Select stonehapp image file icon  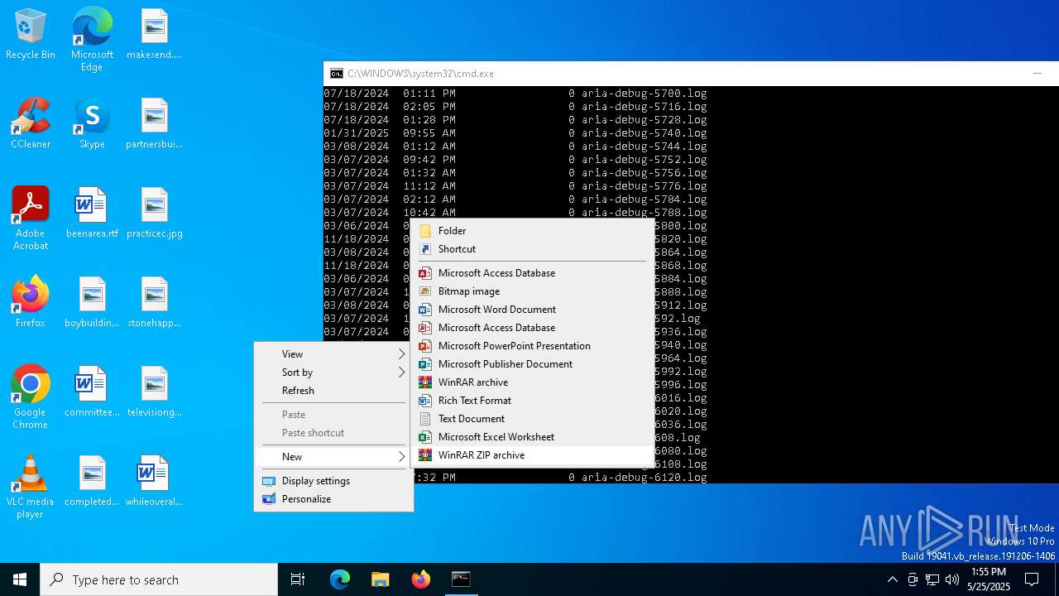pyautogui.click(x=154, y=303)
